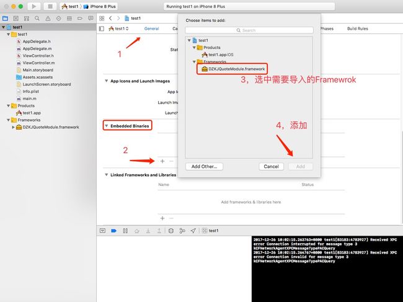The width and height of the screenshot is (403, 302).
Task: Collapse Embedded Binaries section
Action: click(x=106, y=126)
